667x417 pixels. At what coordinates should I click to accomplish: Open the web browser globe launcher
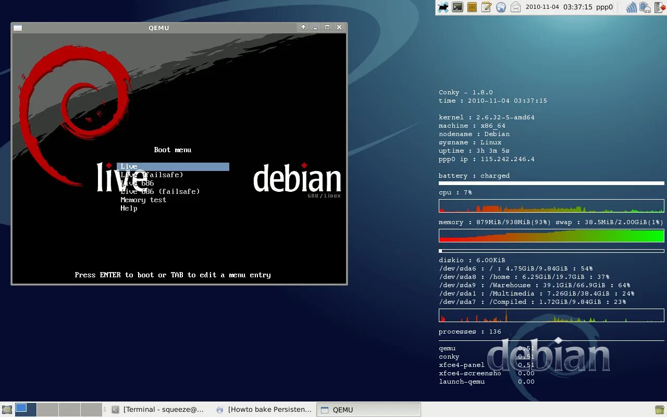pos(501,7)
